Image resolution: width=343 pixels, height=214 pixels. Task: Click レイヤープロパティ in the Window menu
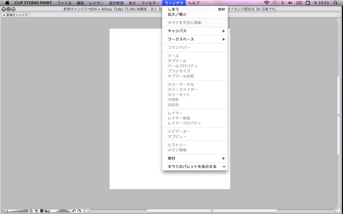[x=195, y=123]
